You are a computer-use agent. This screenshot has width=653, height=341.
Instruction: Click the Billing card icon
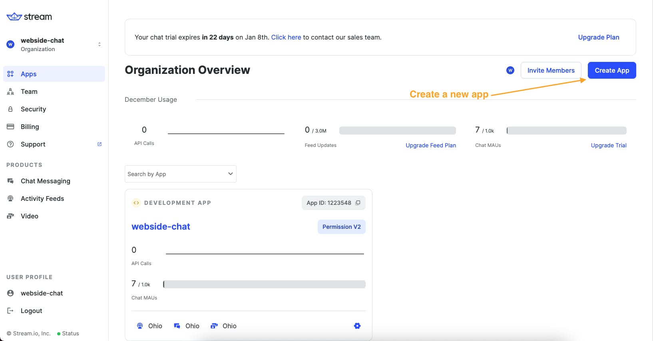[x=11, y=127]
